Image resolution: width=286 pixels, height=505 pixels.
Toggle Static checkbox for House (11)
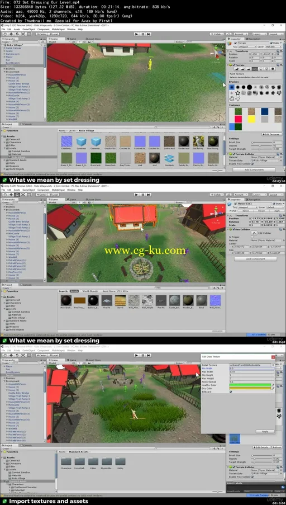click(x=274, y=204)
